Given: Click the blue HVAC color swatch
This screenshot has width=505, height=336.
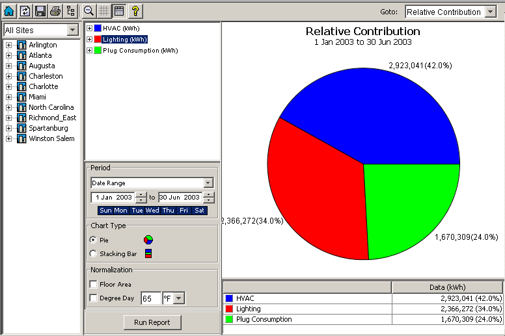Looking at the screenshot, I should (98, 28).
